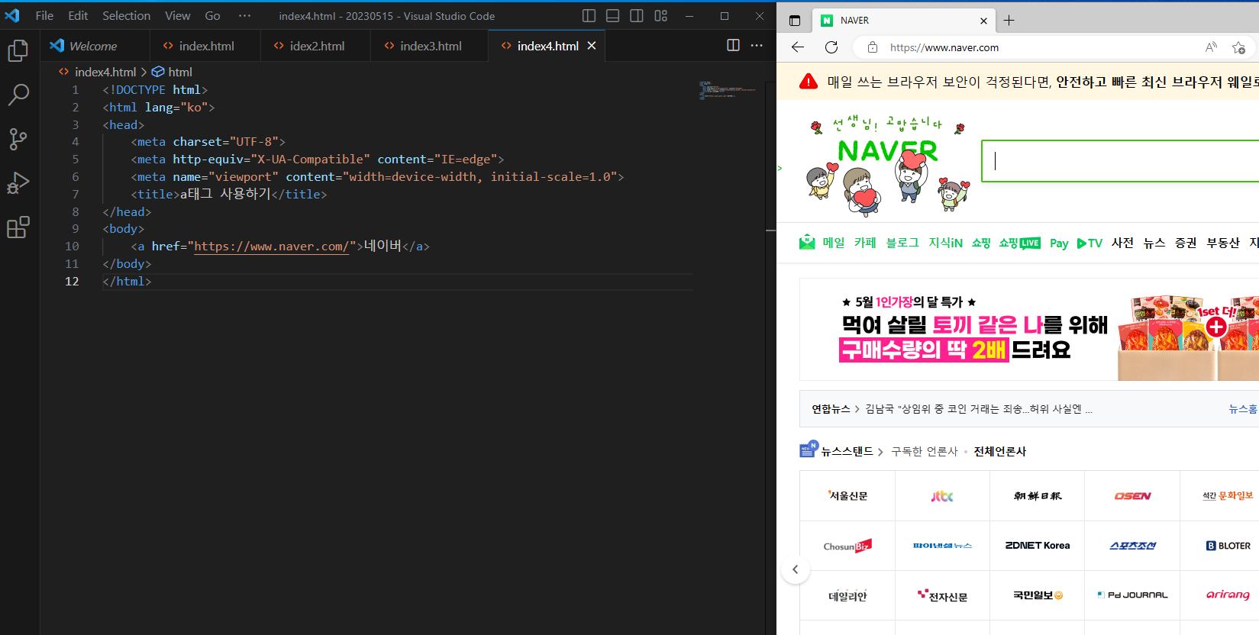The height and width of the screenshot is (635, 1259).
Task: Close the index4.html editor tab
Action: (592, 46)
